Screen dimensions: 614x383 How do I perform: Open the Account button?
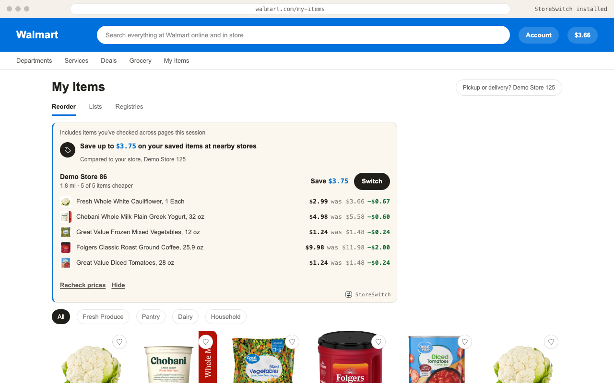(x=539, y=35)
